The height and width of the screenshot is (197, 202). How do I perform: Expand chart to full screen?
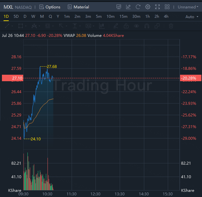tap(157, 7)
